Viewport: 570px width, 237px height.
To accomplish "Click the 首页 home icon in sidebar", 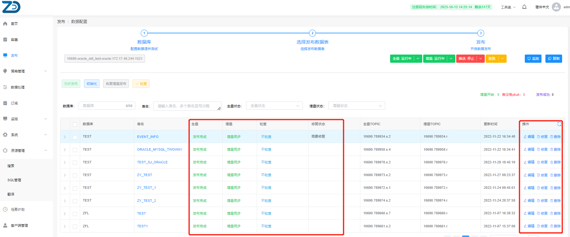I will point(5,24).
